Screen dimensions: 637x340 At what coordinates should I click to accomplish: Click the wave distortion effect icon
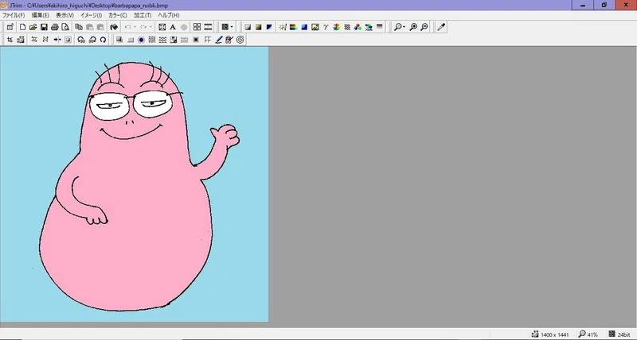pyautogui.click(x=162, y=40)
